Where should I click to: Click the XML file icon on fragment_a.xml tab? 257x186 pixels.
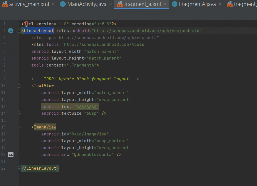(120, 4)
